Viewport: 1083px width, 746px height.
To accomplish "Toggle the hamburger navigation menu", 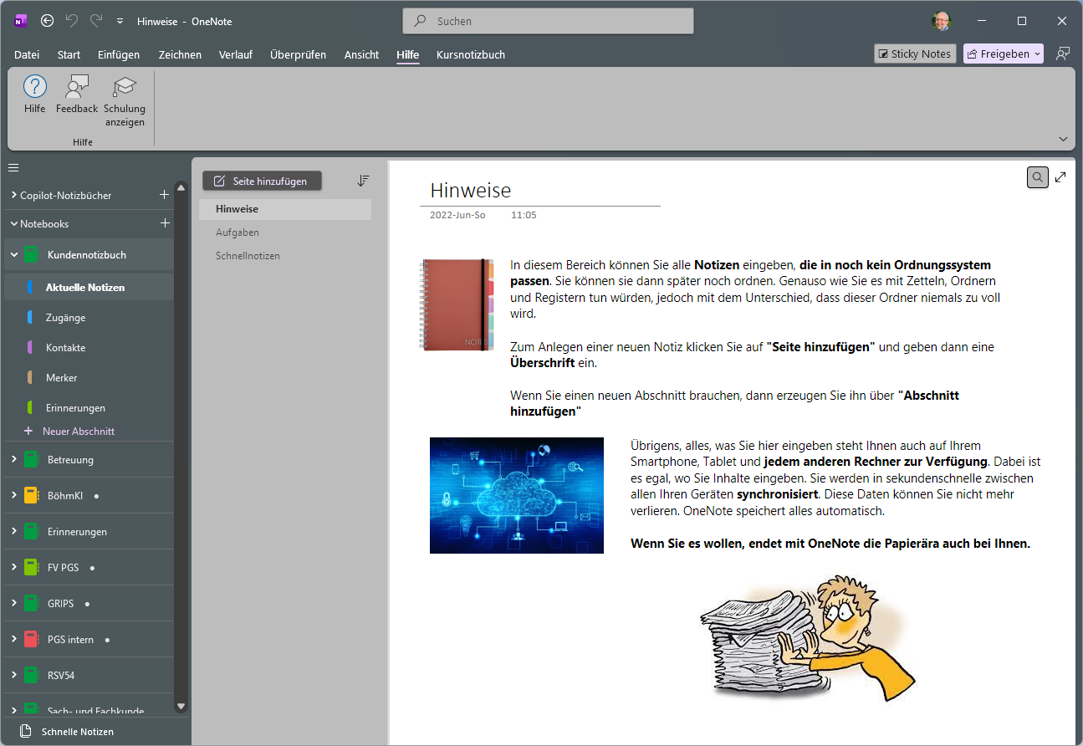I will pyautogui.click(x=13, y=167).
